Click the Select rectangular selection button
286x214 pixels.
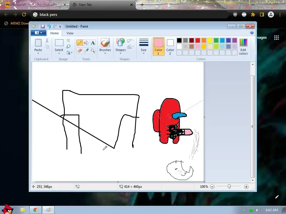pyautogui.click(x=59, y=43)
